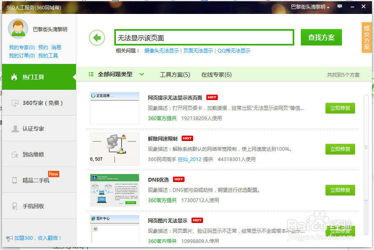Open the 图片中心 thumbnail for 网页图片无法显示
The image size is (374, 250).
point(115,229)
